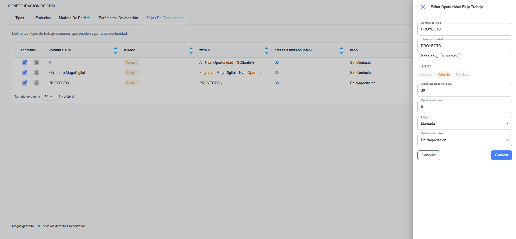This screenshot has width=516, height=239.
Task: Click trash icon for PROYECTO row
Action: (x=37, y=83)
